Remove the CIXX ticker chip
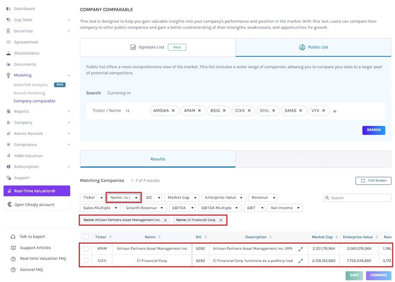The image size is (395, 282). (x=249, y=110)
